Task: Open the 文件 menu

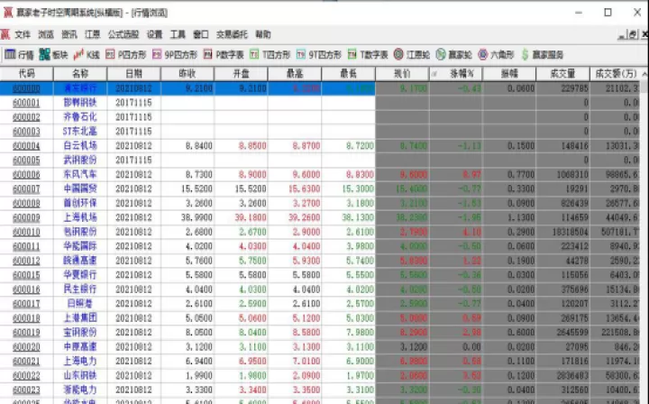Action: click(23, 34)
